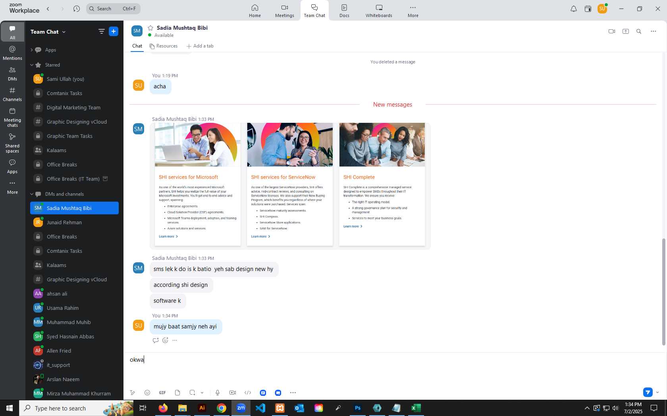Open Syed Hasnain Abbas chat
Viewport: 667px width, 416px height.
click(x=74, y=336)
